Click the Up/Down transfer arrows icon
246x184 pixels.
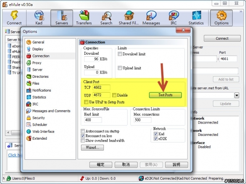82,178
